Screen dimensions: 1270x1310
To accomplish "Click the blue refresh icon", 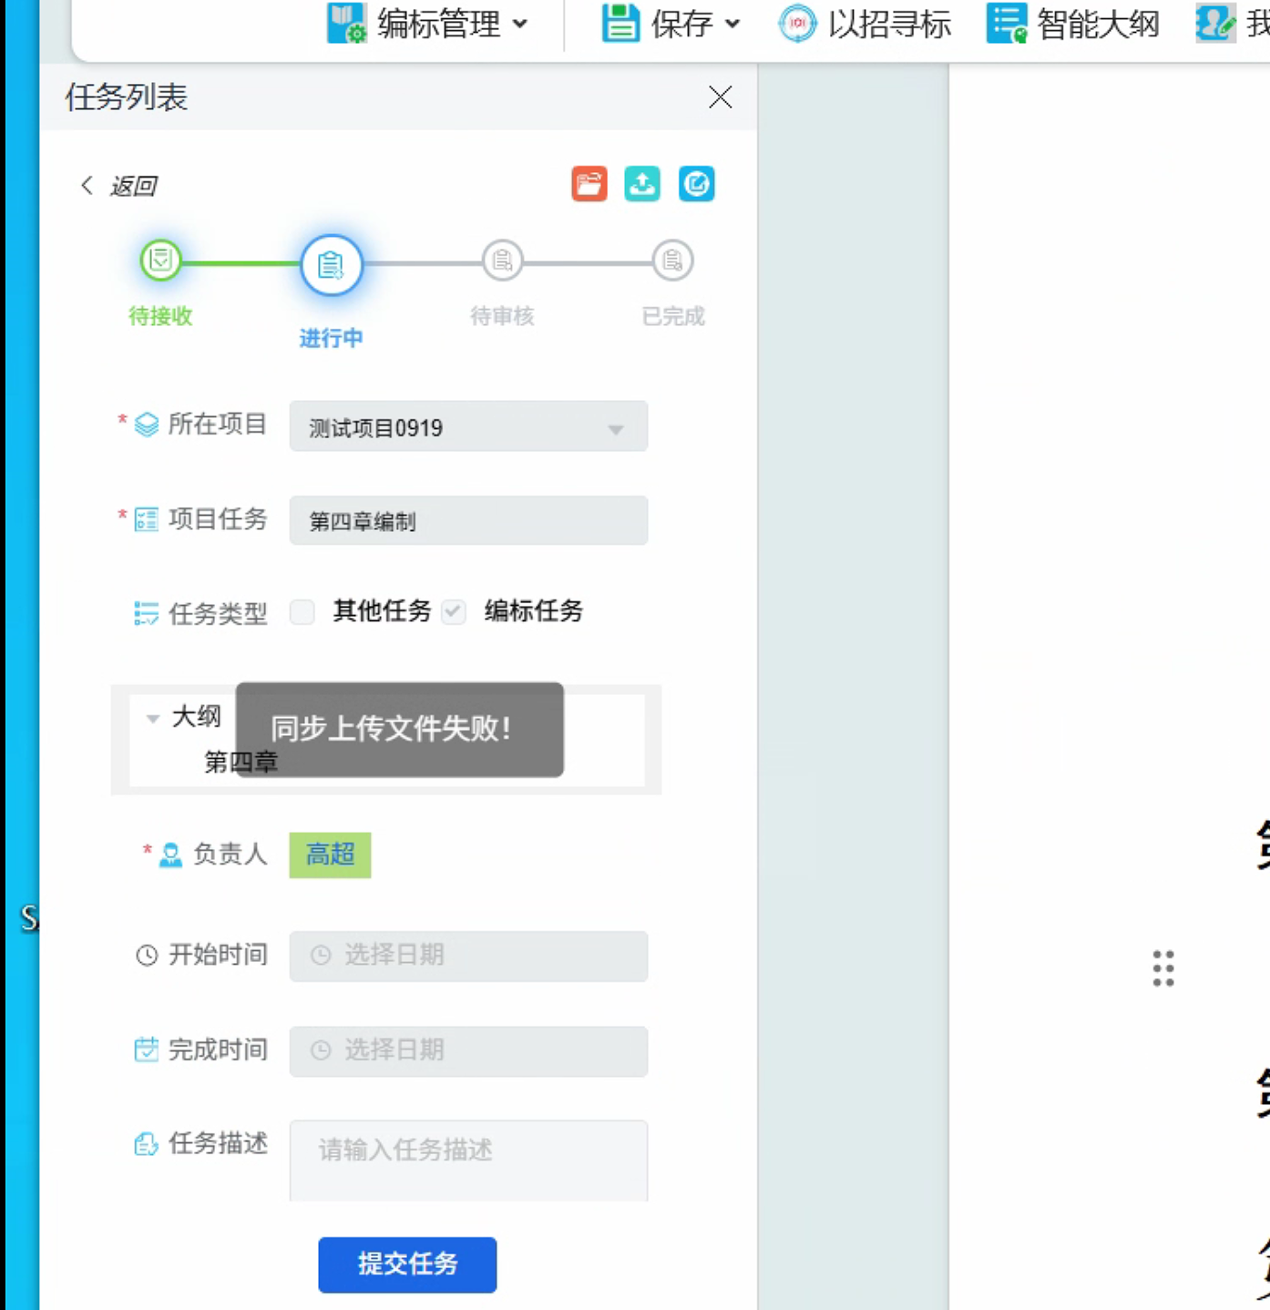I will pyautogui.click(x=697, y=184).
